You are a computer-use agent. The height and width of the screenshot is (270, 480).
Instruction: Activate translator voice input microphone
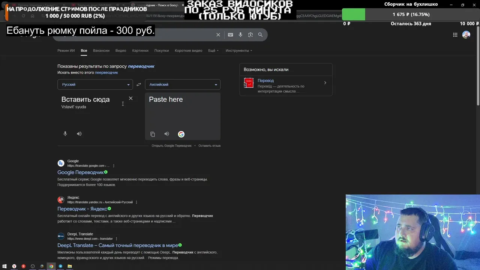point(65,133)
